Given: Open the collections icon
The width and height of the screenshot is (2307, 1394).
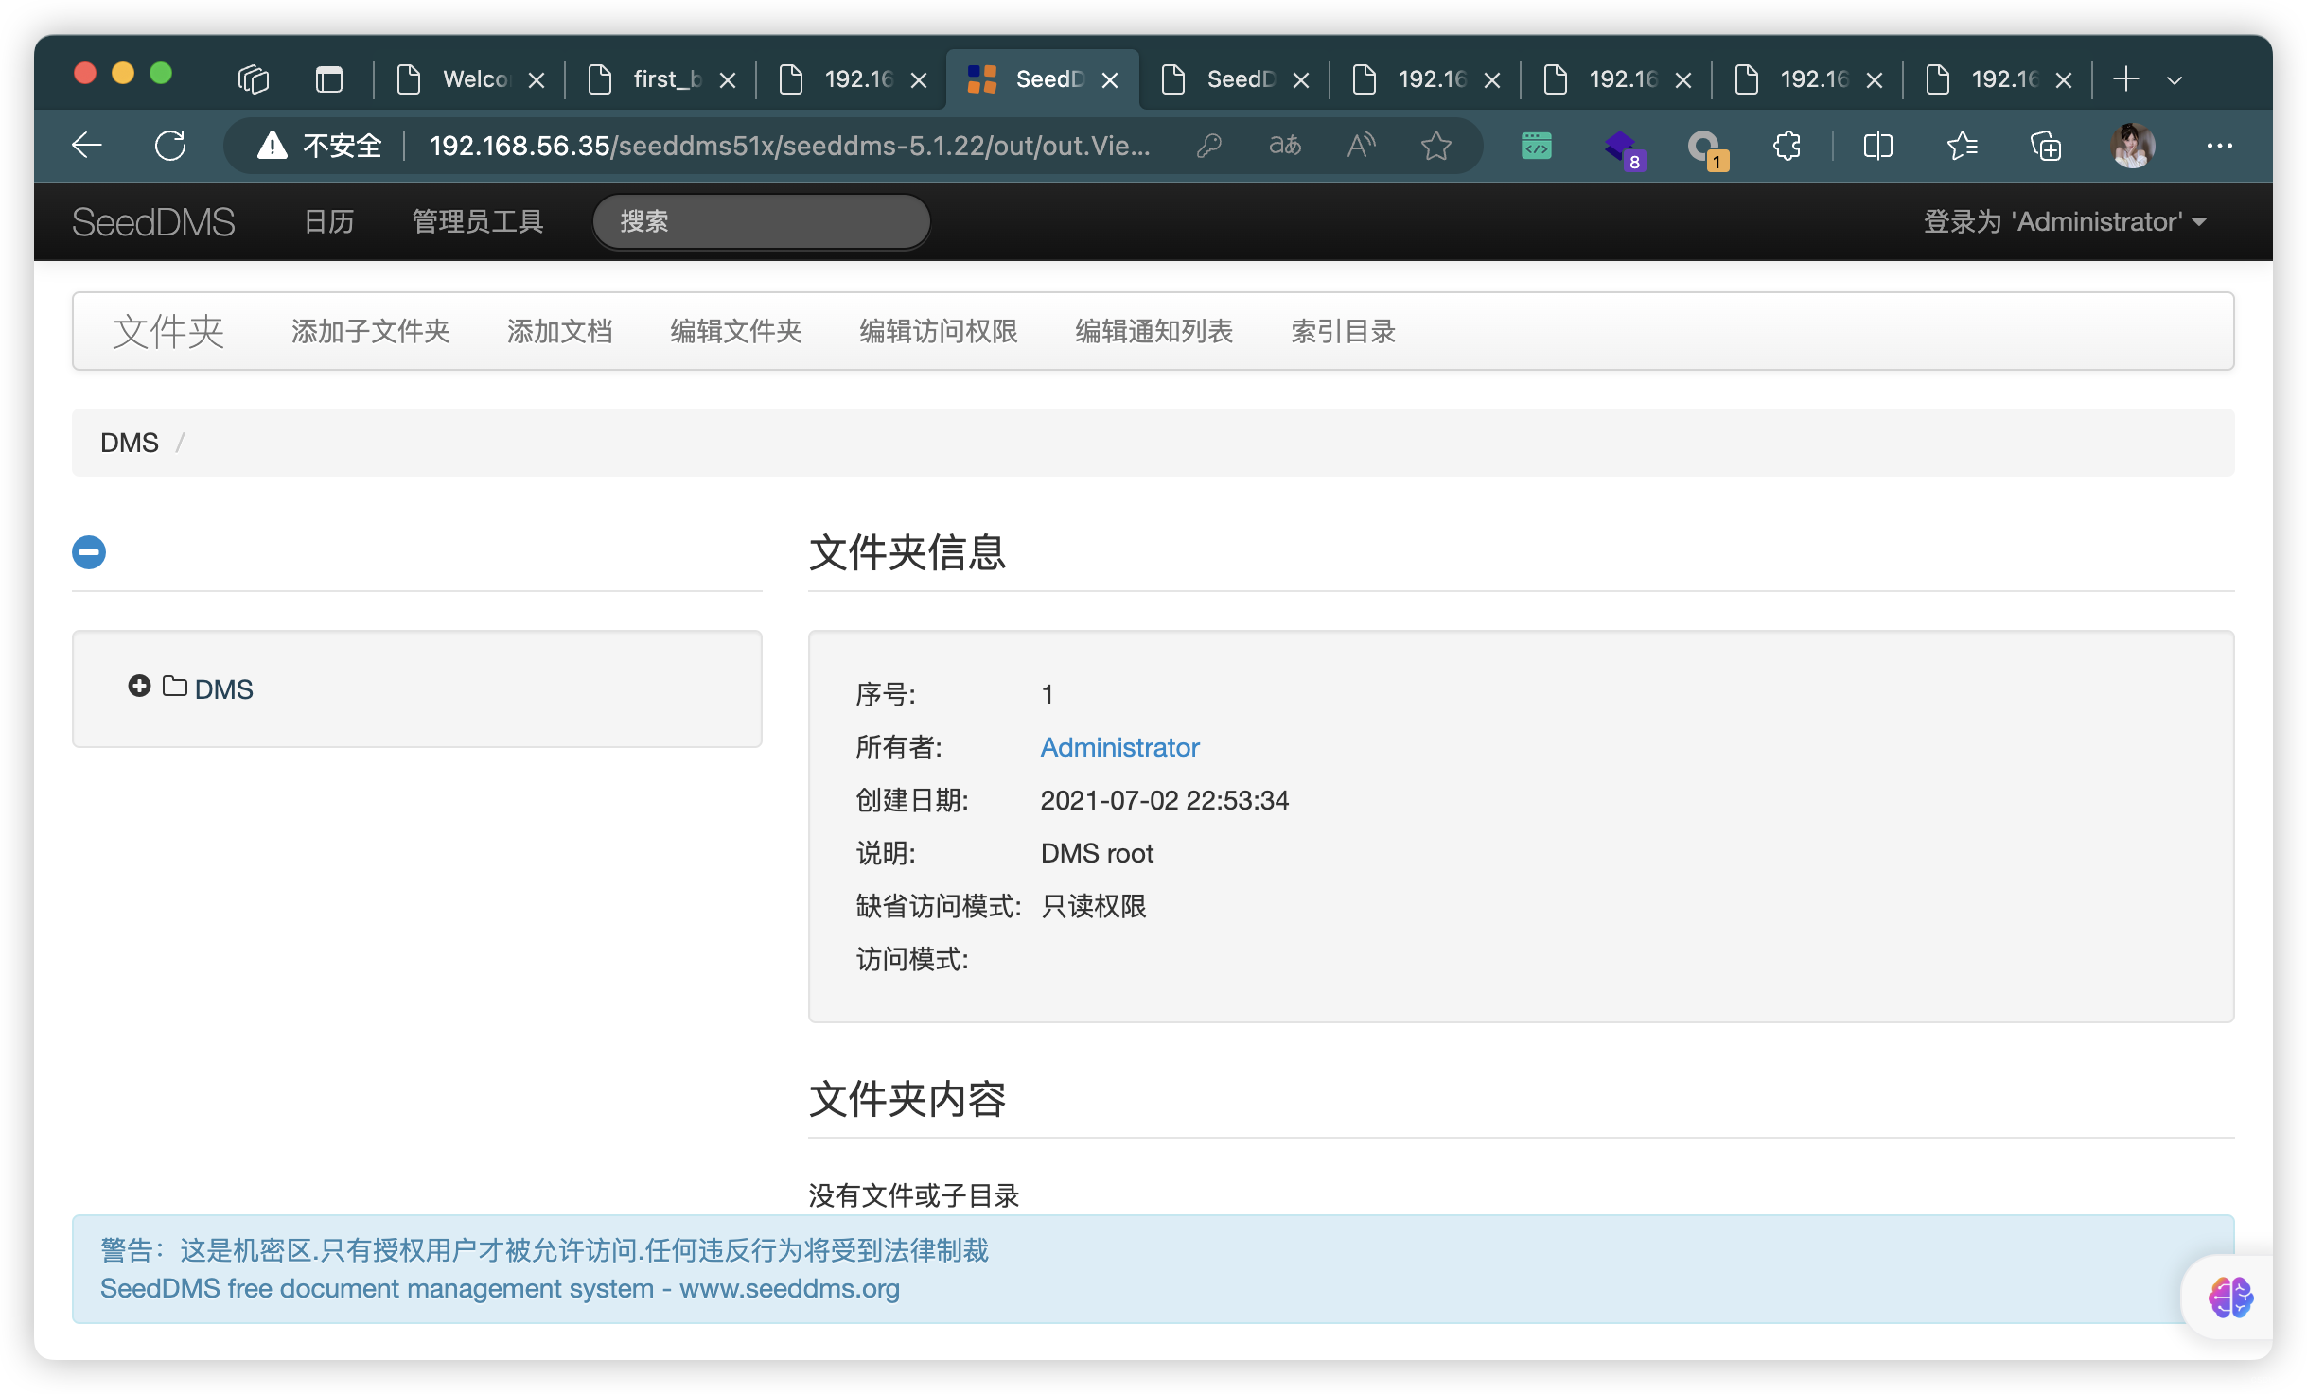Looking at the screenshot, I should [x=2046, y=146].
